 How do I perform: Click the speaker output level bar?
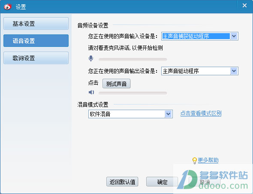pos(133,93)
